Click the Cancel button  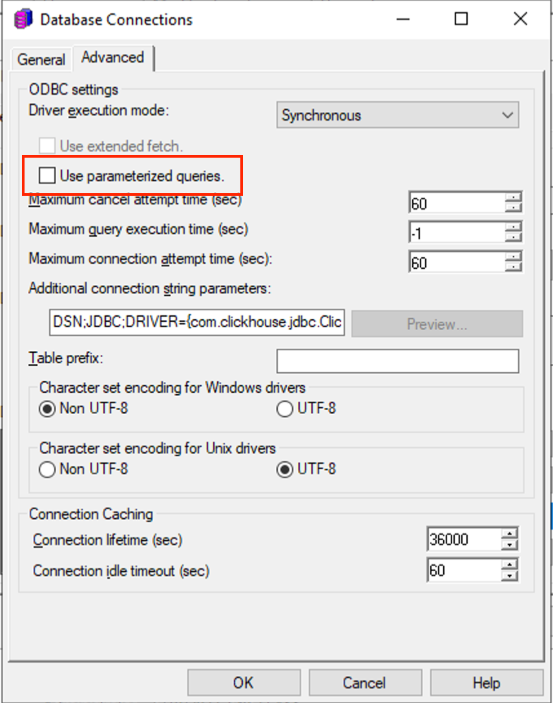click(364, 683)
